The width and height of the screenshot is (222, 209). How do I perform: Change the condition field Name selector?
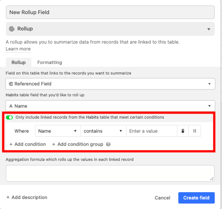click(58, 131)
